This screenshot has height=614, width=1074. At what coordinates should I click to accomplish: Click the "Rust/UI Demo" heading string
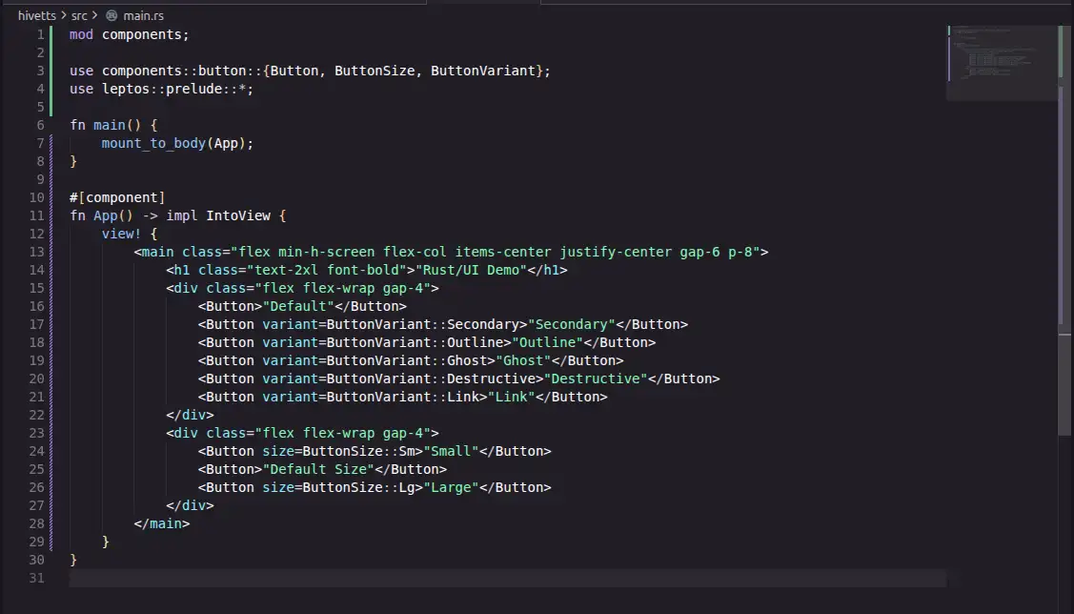[471, 270]
